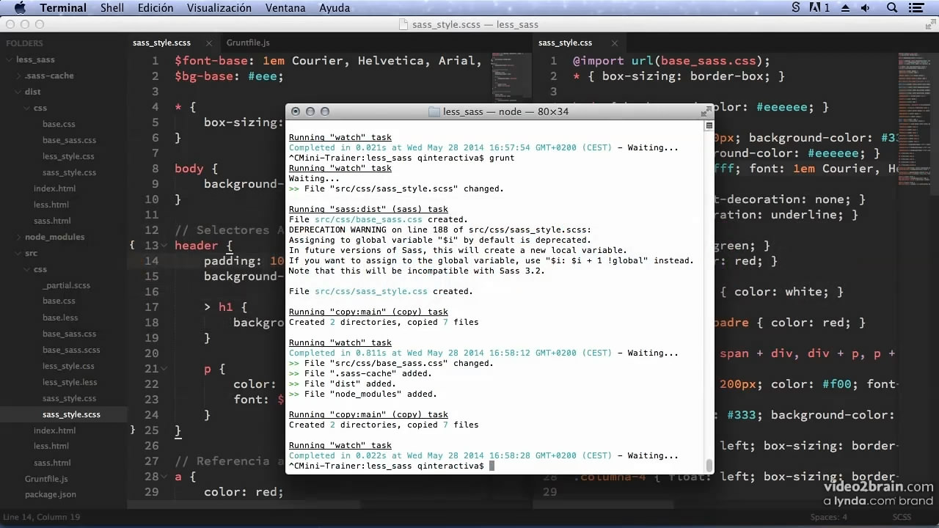Image resolution: width=939 pixels, height=528 pixels.
Task: Click the FOLDERS sidebar heading
Action: point(24,43)
